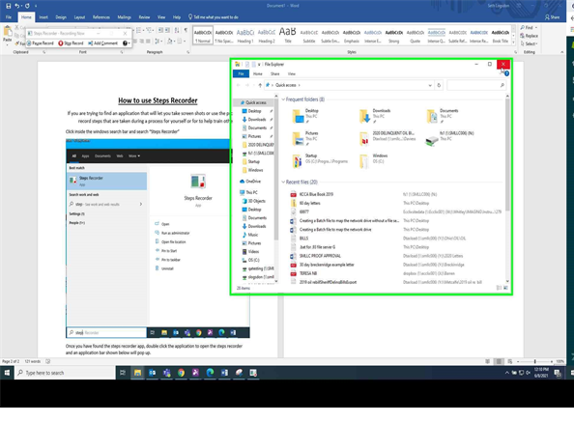Expand the Styles gallery more arrow
574x422 pixels.
click(x=513, y=43)
